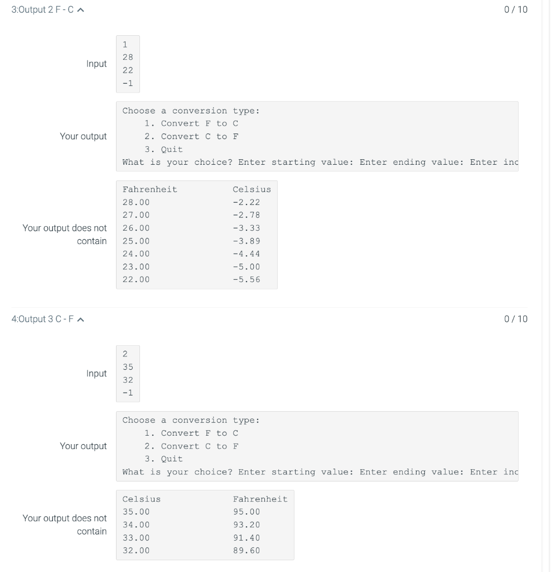Image resolution: width=551 pixels, height=572 pixels.
Task: Click the Fahrenheit-Celsius expected output table
Action: point(196,235)
